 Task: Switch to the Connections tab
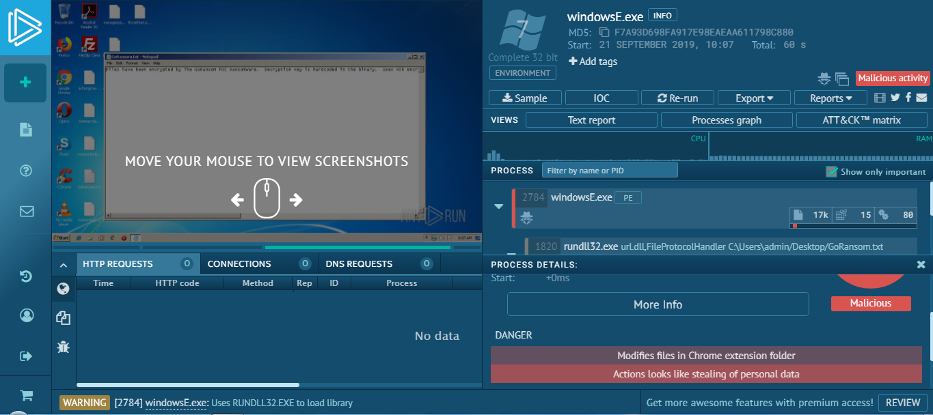260,263
